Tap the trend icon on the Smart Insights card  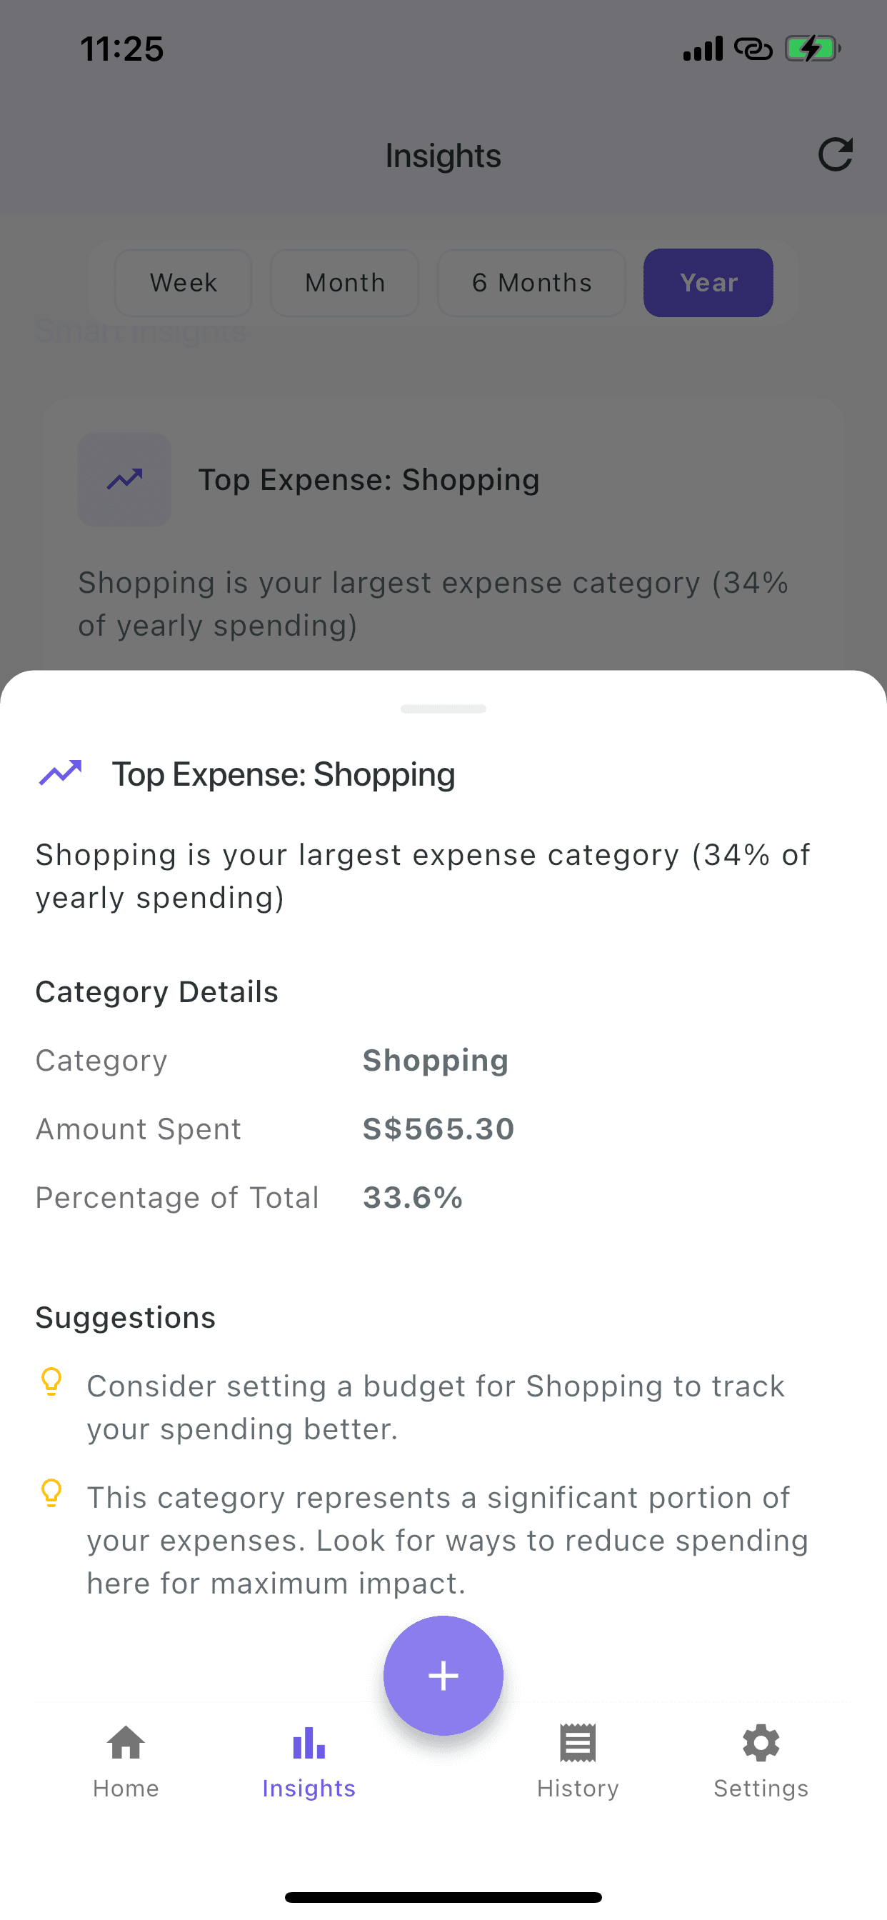pyautogui.click(x=124, y=480)
